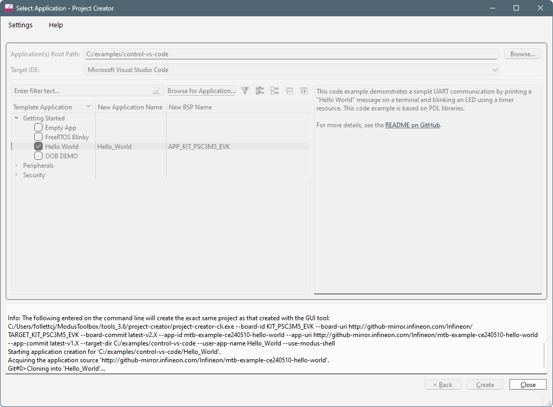Screen dimensions: 553x407
Task: Open the Settings menu
Action: [21, 25]
